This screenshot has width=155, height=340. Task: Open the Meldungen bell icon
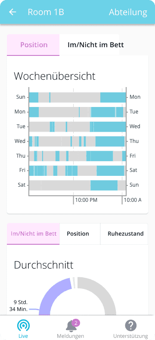click(x=71, y=326)
